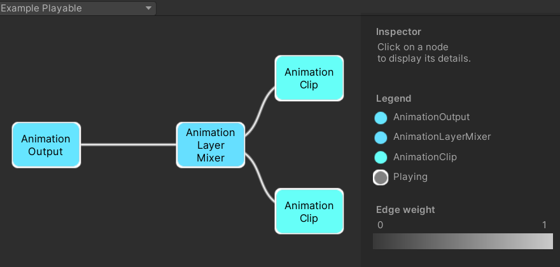Select the lower Animation Clip node
This screenshot has width=560, height=267.
309,211
